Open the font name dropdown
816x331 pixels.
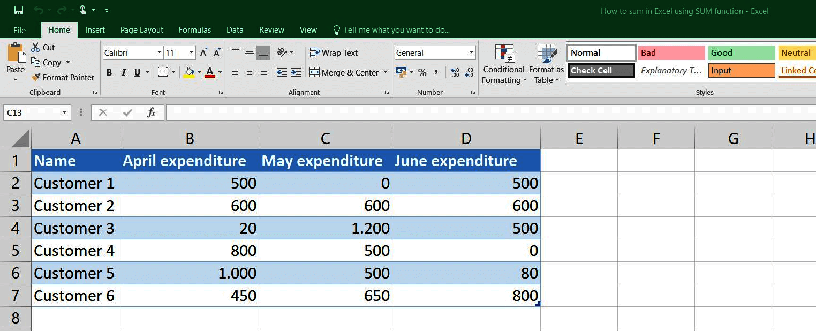click(x=160, y=52)
